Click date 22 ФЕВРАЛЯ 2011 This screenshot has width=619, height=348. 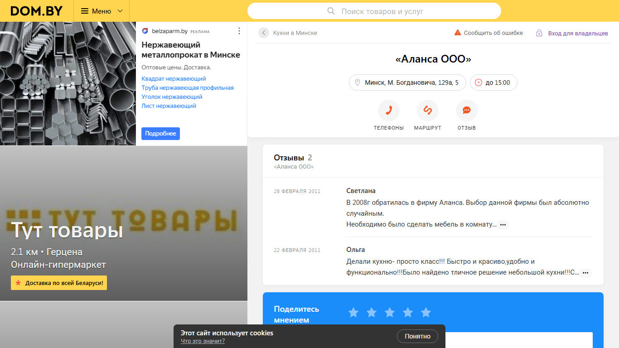click(x=297, y=250)
